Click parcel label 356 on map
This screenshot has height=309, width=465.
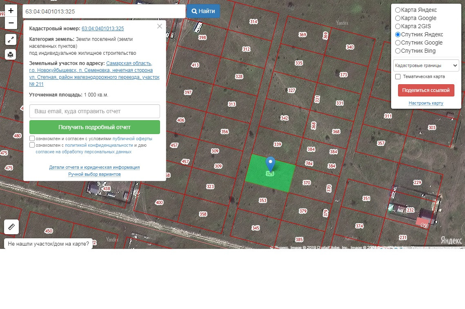(225, 132)
